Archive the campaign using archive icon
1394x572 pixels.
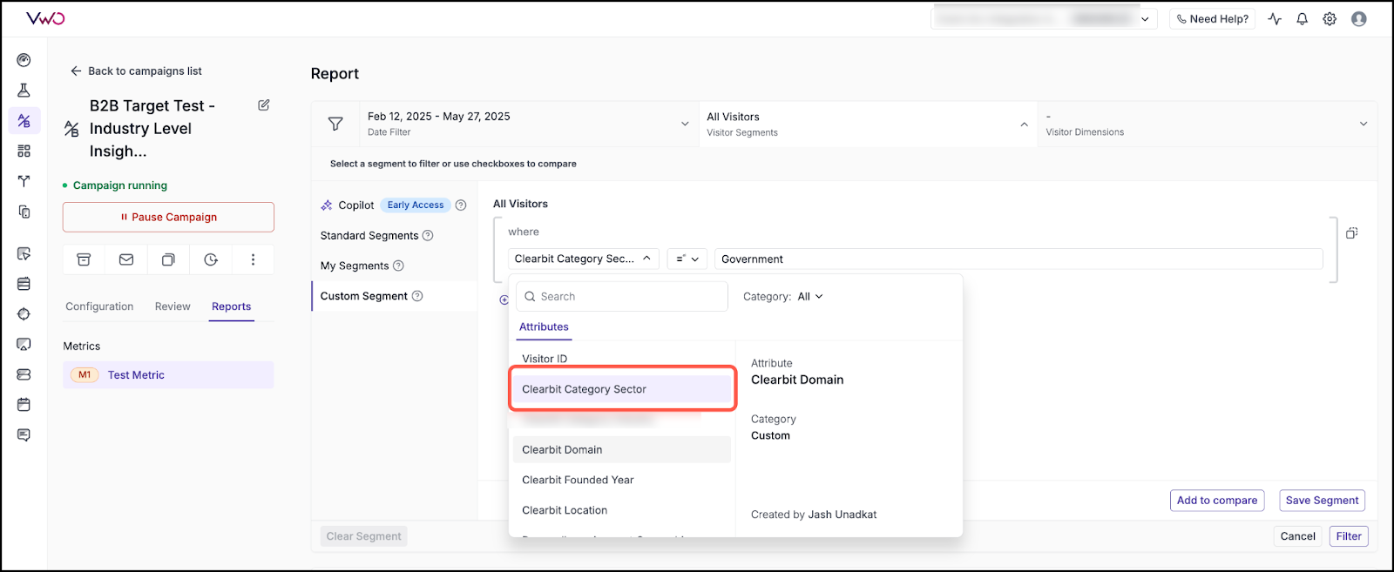[84, 259]
